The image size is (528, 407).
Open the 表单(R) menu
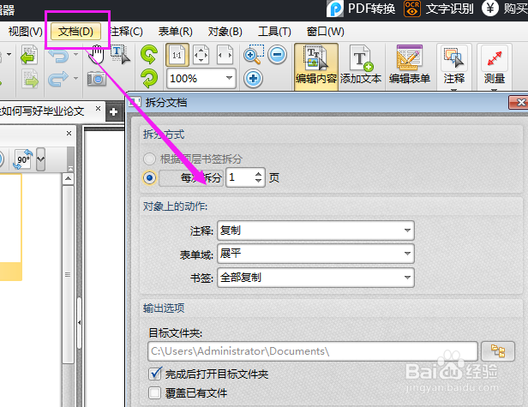pos(175,32)
